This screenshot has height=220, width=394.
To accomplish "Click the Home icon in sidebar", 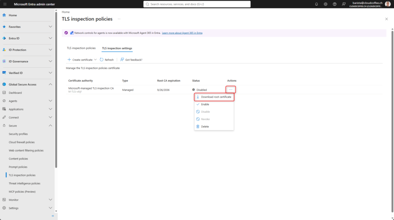I will click(4, 15).
